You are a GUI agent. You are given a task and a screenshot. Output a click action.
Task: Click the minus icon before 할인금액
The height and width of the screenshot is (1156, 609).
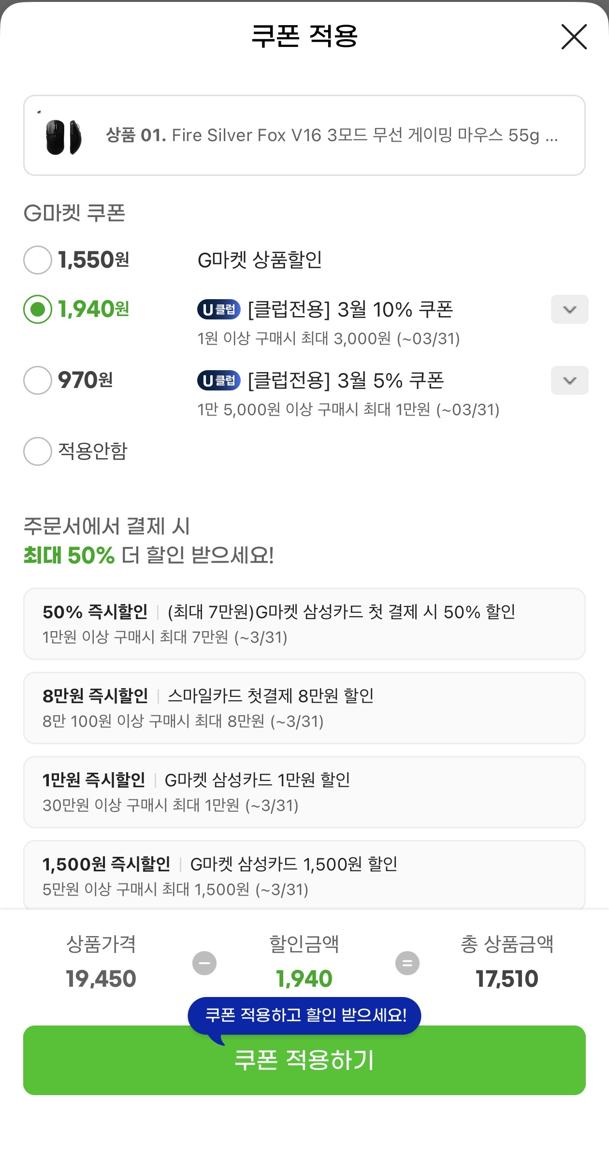(204, 963)
